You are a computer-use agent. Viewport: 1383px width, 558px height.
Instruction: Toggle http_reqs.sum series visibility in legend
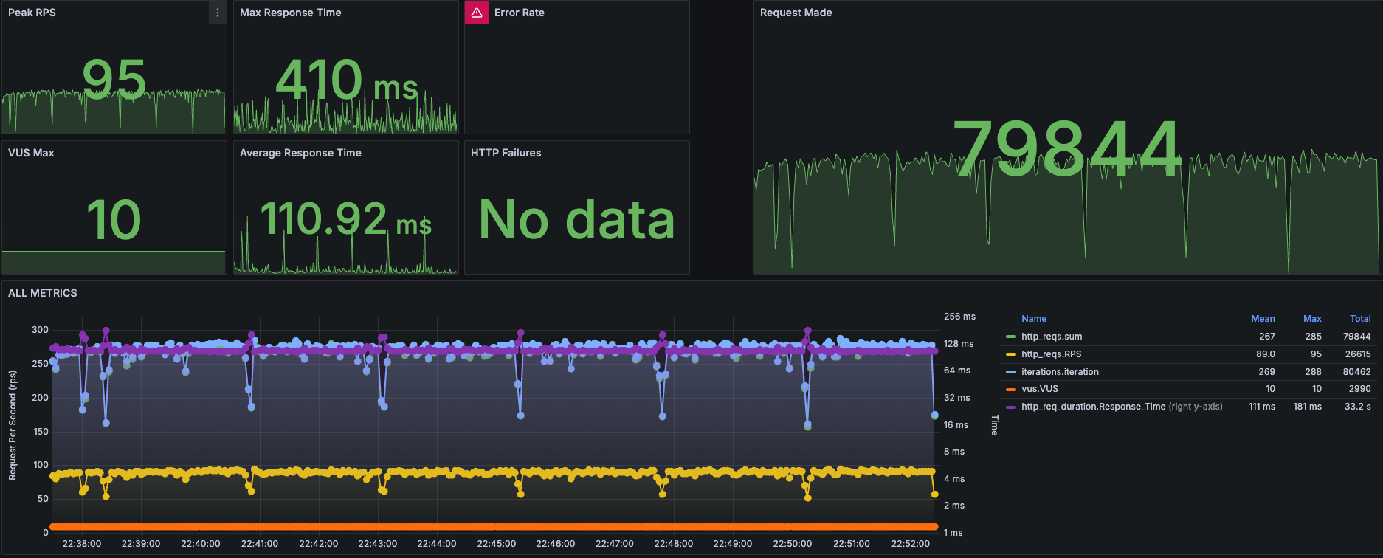1052,337
